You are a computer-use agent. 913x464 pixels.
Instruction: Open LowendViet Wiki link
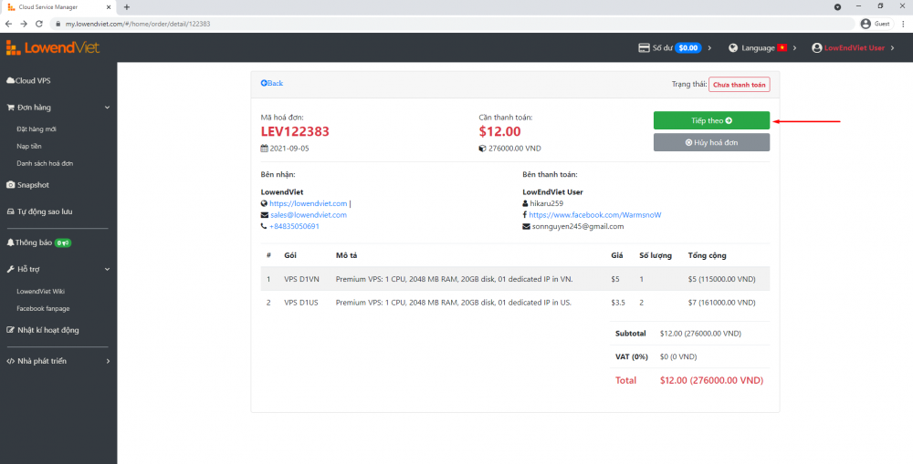click(41, 292)
